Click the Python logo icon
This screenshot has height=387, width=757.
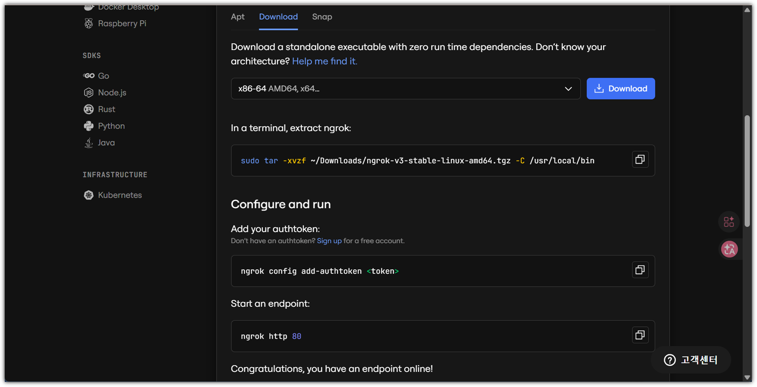(x=88, y=126)
